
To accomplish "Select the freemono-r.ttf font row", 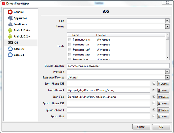I will click(117, 50).
